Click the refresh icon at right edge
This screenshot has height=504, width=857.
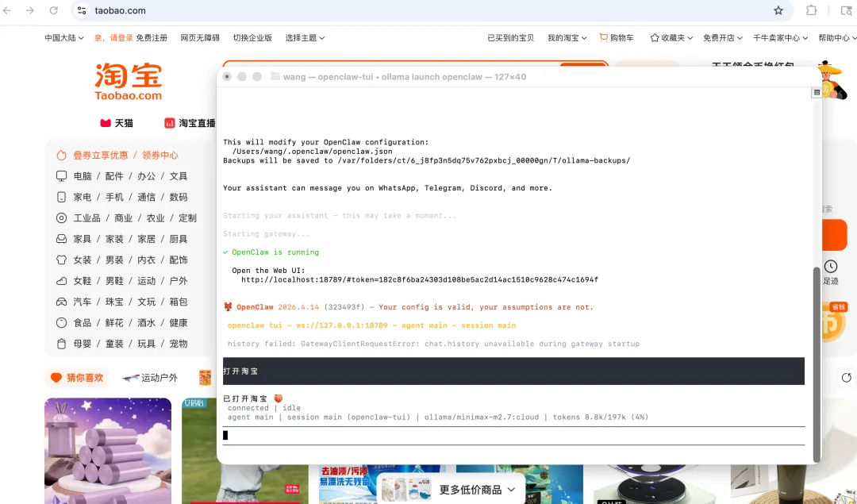click(846, 377)
